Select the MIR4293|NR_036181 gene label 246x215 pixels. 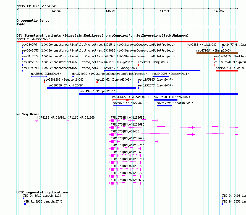51,117
